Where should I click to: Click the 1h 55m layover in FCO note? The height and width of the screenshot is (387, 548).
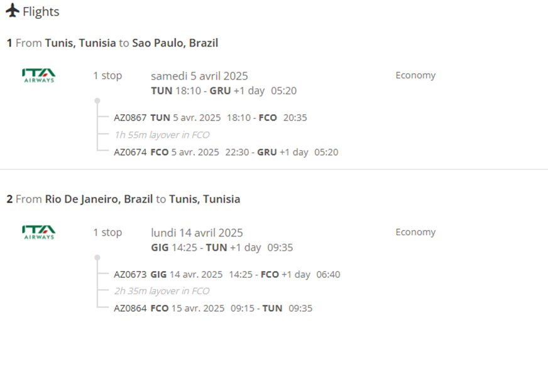[x=162, y=135]
